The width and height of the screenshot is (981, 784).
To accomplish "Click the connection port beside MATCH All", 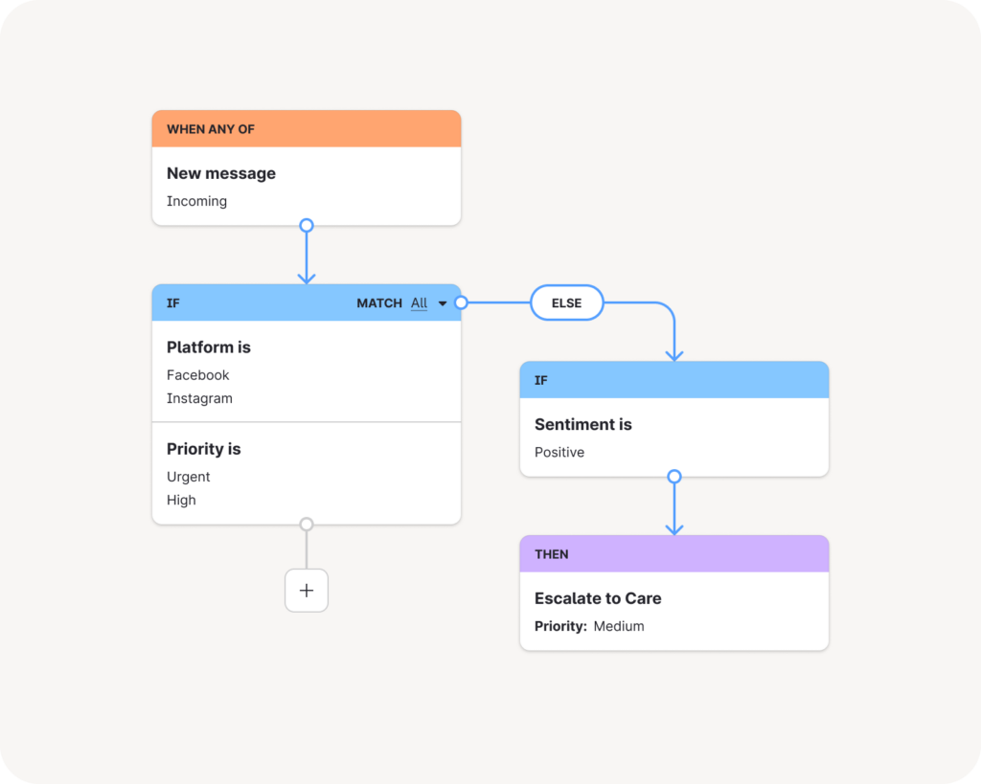I will 461,302.
